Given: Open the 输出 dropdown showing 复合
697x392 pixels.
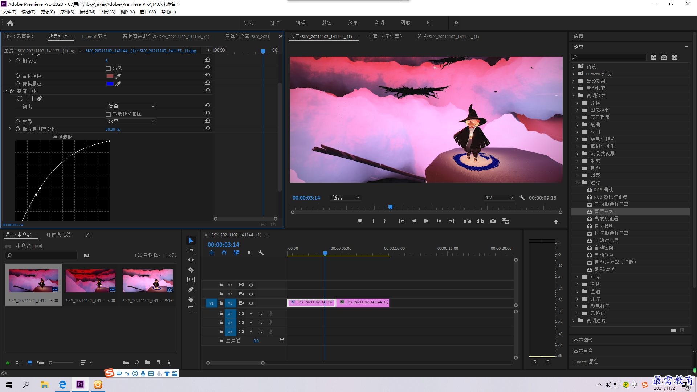Looking at the screenshot, I should click(x=131, y=106).
